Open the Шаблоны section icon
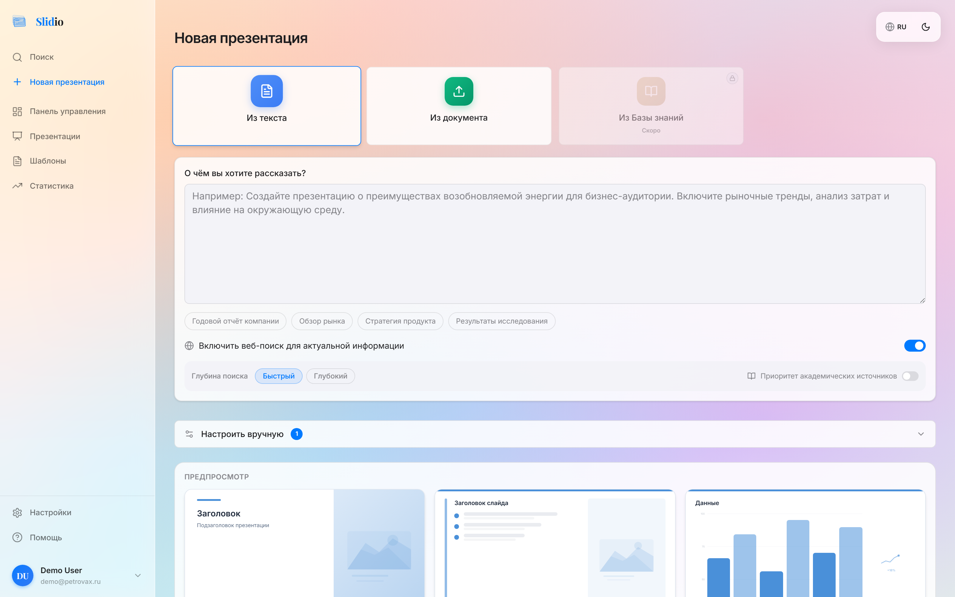 tap(17, 161)
